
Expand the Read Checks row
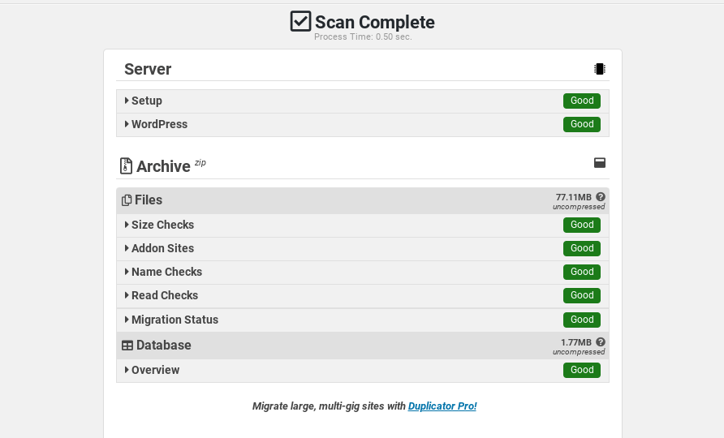pos(164,295)
